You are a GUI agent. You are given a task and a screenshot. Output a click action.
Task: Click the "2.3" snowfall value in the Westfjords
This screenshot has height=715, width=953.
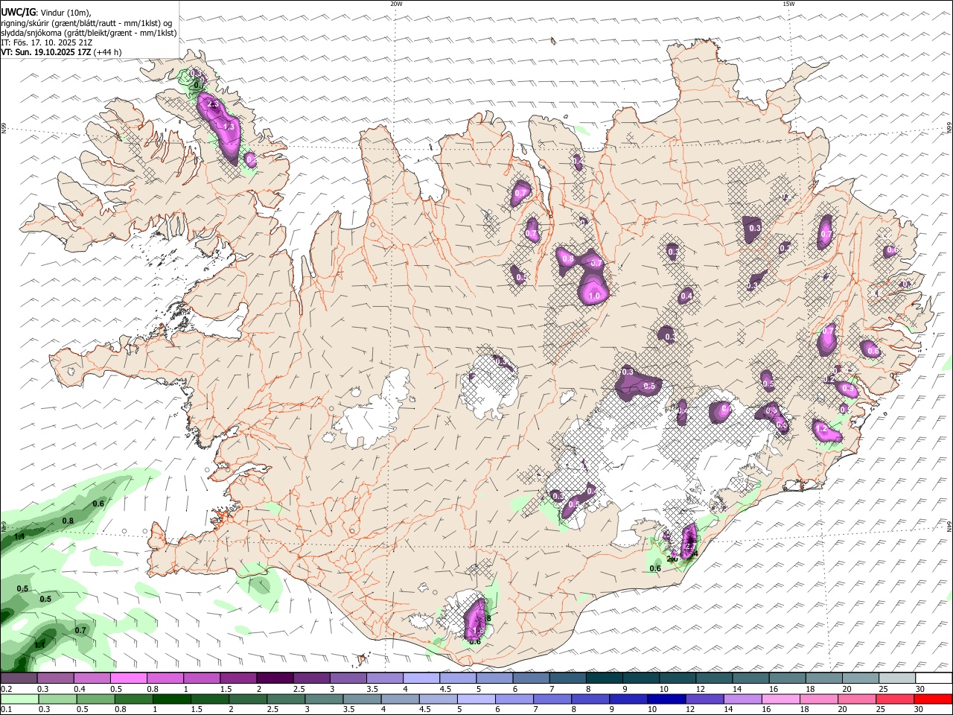[213, 104]
